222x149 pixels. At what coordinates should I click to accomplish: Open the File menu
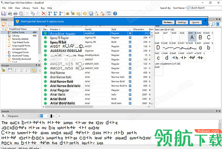4,8
